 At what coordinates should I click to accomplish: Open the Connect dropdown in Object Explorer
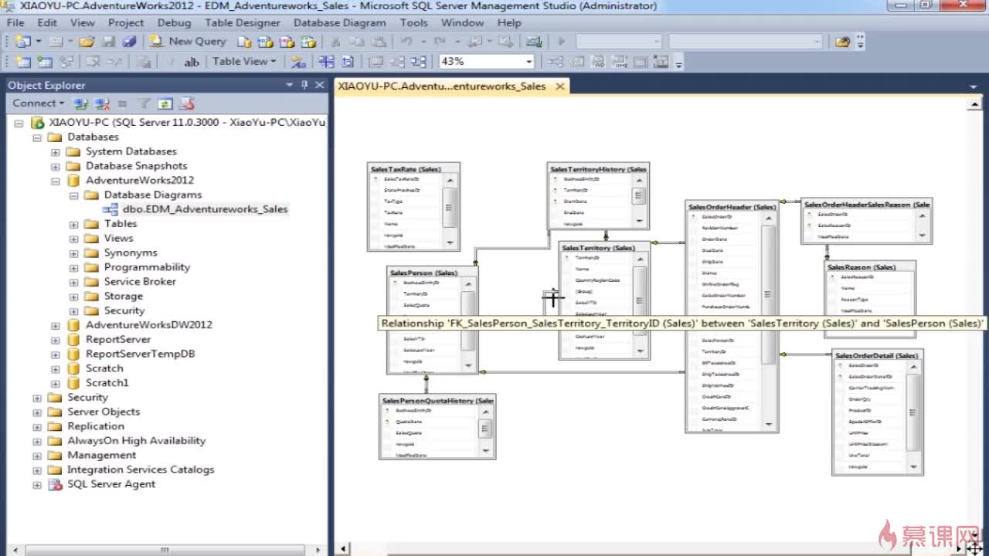click(x=39, y=103)
